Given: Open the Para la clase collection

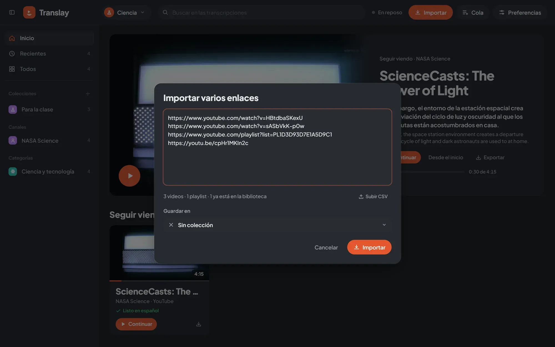Looking at the screenshot, I should (49, 110).
